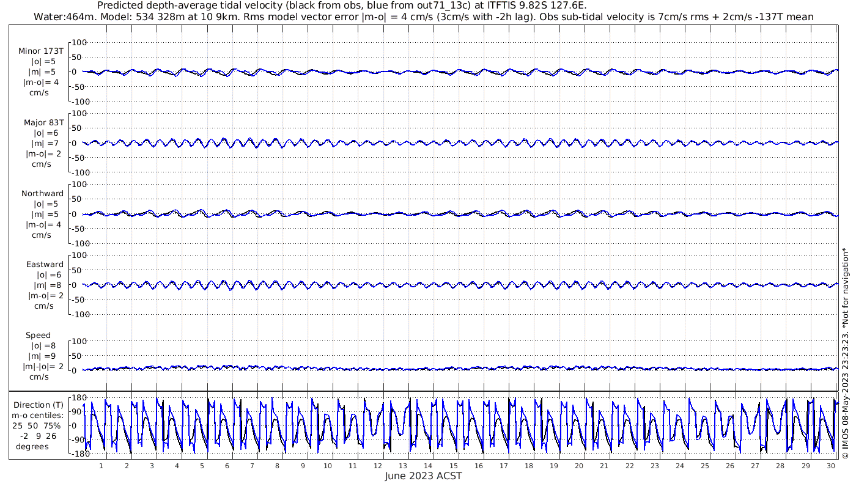
Task: Click the '|m|-|o|= 2' value in Speed panel
Action: point(43,367)
